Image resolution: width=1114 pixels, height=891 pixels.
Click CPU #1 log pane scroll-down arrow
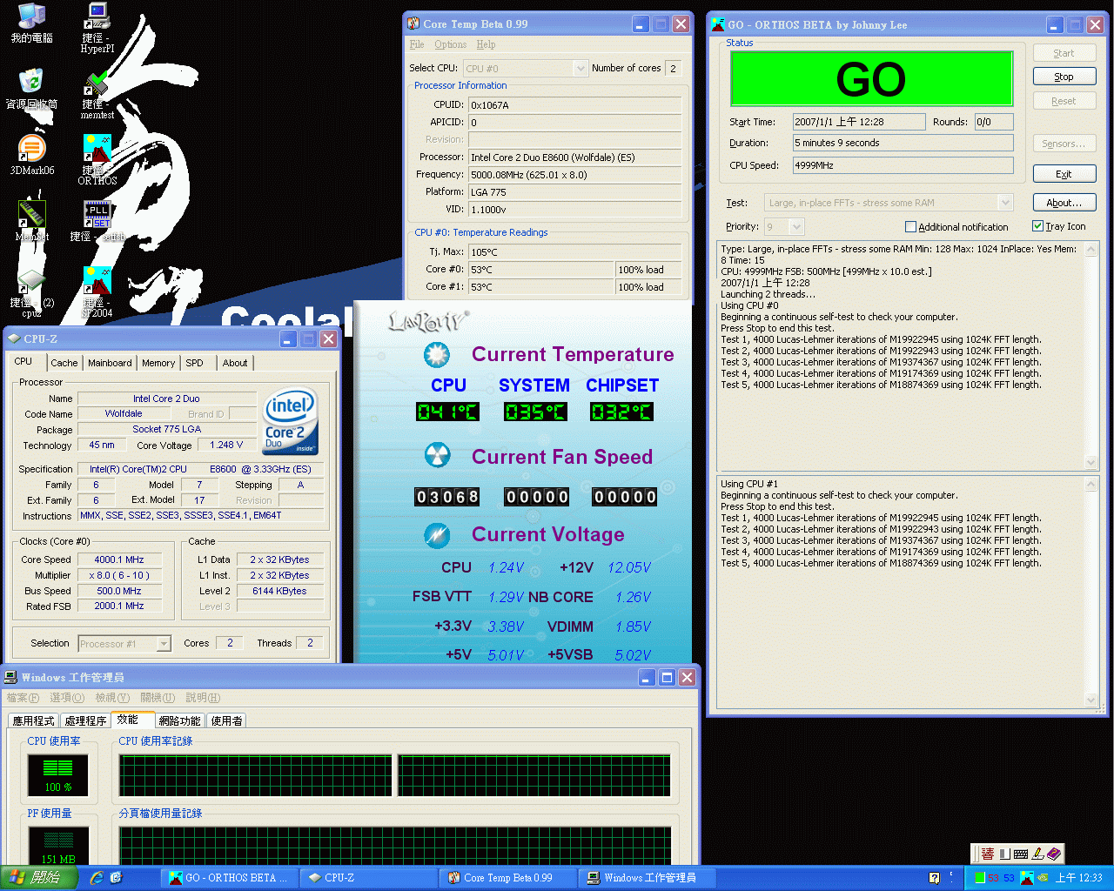pyautogui.click(x=1091, y=699)
